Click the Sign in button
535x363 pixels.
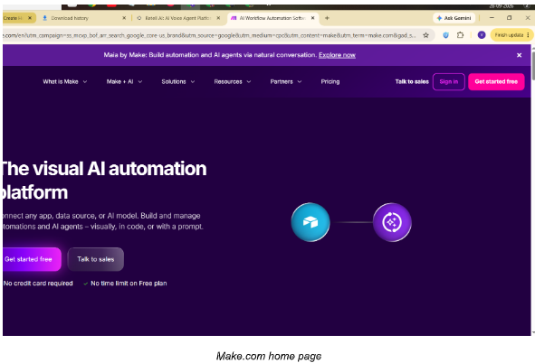coord(449,81)
